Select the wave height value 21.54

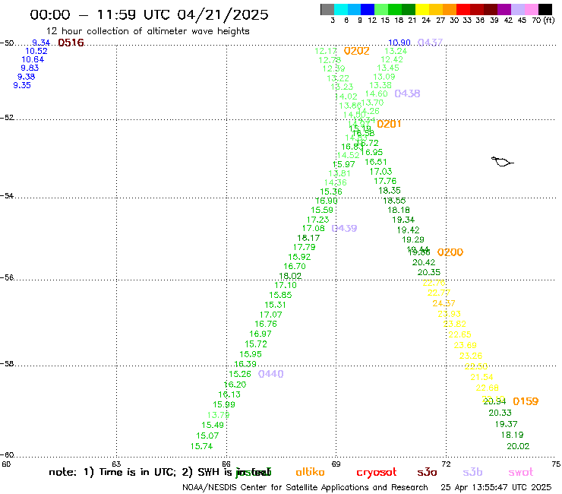481,377
